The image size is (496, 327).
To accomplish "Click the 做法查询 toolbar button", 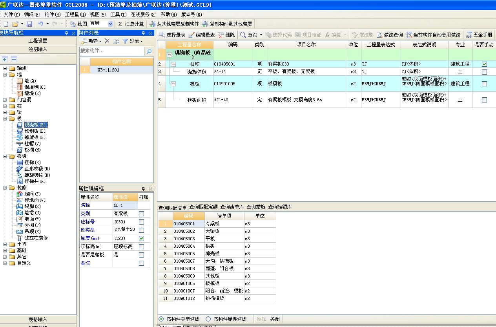I will coord(390,35).
